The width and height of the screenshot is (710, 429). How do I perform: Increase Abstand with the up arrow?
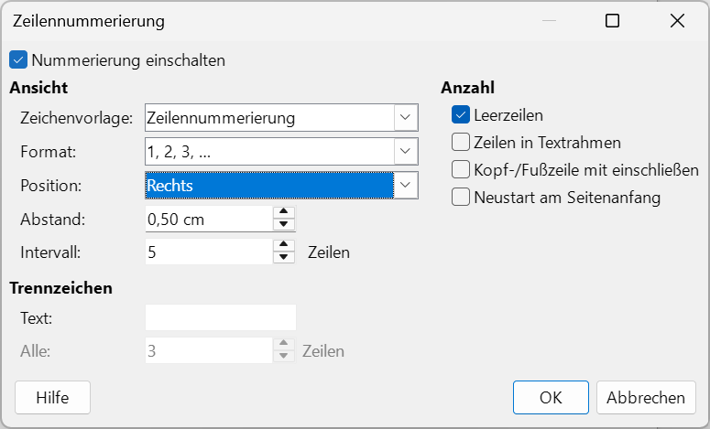pos(284,212)
